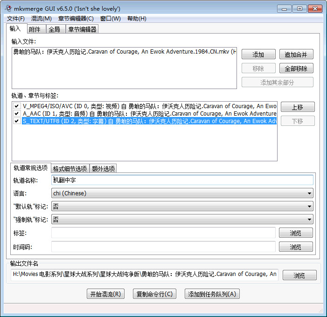Switch to the 全局 tab
327x317 pixels.
coord(54,29)
